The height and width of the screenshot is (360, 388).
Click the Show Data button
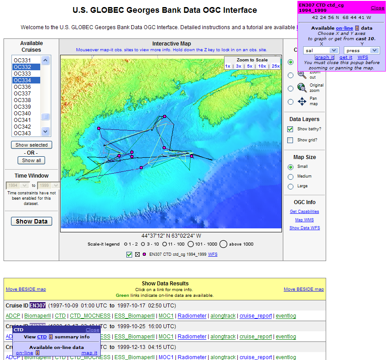click(x=31, y=221)
